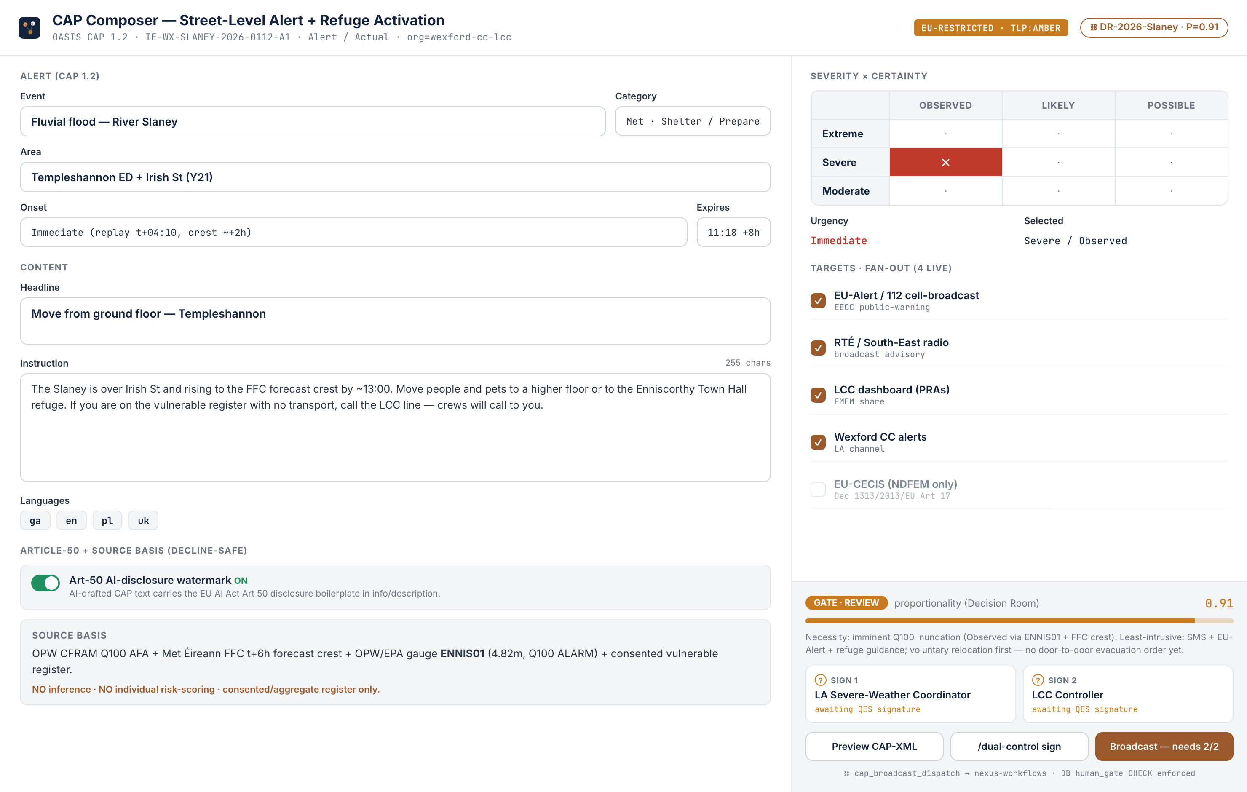Click the OBSERVED column header
The image size is (1247, 792).
945,105
